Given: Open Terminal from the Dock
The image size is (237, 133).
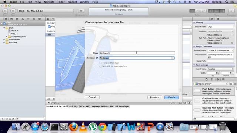Looking at the screenshot, I should [54, 127].
